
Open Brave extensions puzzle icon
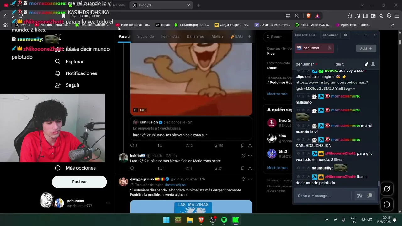point(350,16)
